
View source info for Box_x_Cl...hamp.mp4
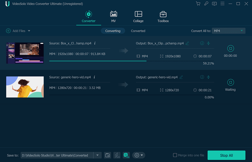coord(95,43)
